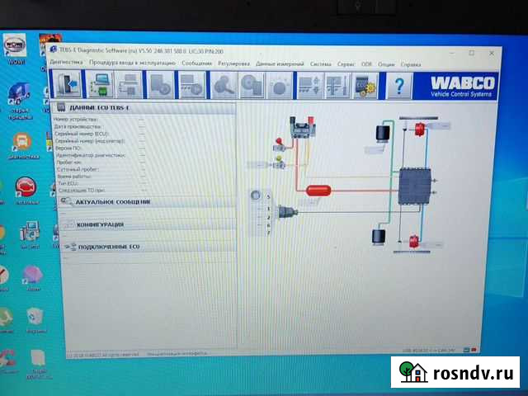Screen dimensions: 528x396
Task: Click the ECU icon beside ДАННЫЕ ECU TEBS-E
Action: (61, 107)
